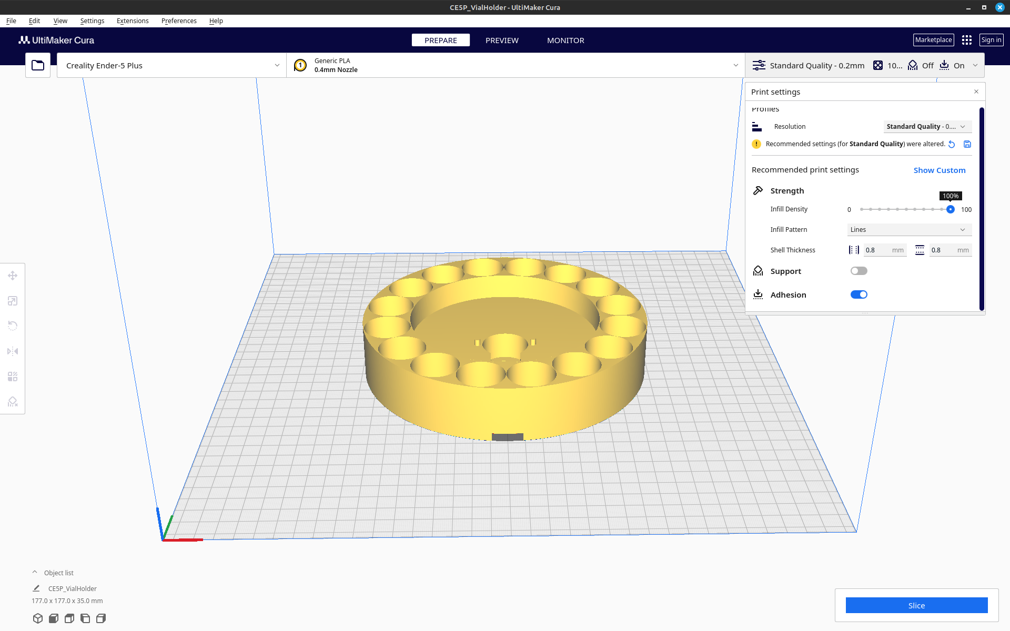Select the Scale tool in left toolbar
1010x631 pixels.
[x=13, y=301]
